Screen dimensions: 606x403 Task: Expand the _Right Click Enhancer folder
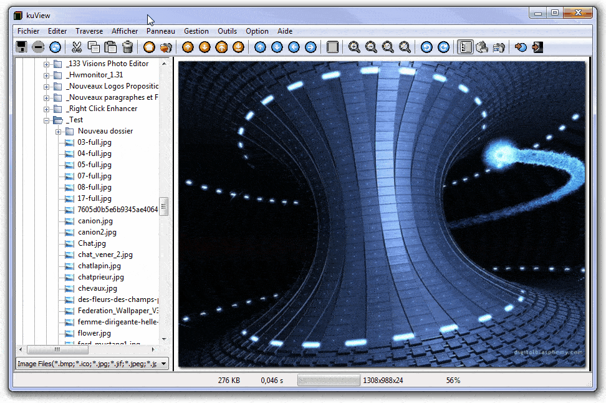[46, 109]
